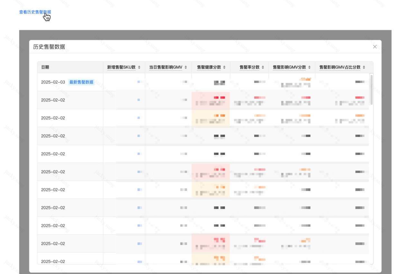Select the 日期 column header
403x274 pixels.
coord(45,67)
